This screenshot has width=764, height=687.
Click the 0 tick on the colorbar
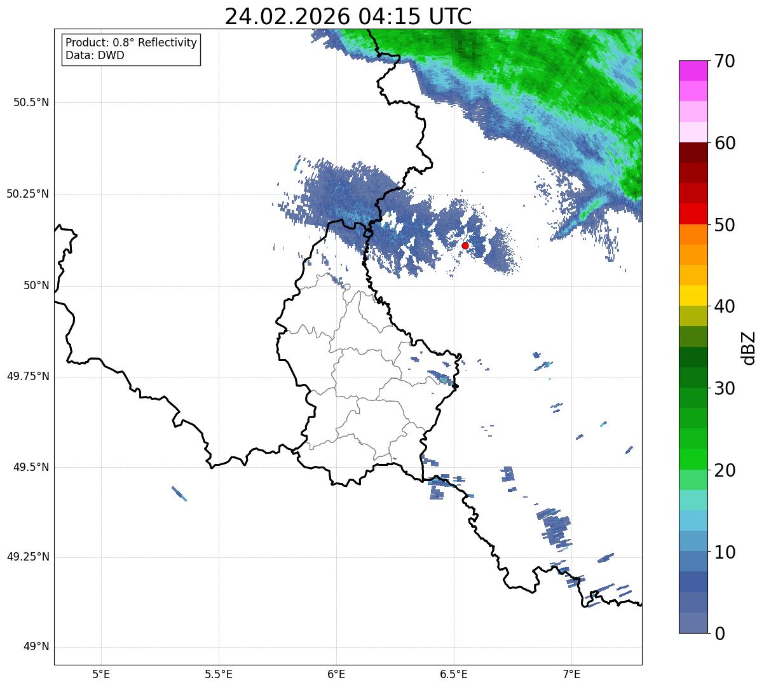point(720,634)
